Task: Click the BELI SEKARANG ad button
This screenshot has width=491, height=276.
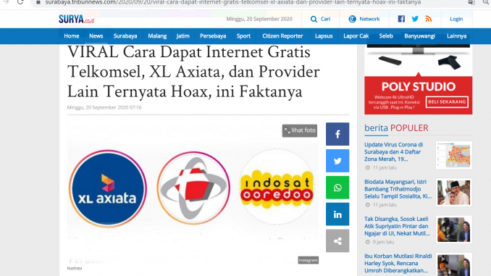Action: [x=447, y=102]
